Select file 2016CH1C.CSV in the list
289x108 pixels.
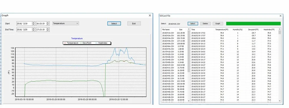[x=168, y=68]
